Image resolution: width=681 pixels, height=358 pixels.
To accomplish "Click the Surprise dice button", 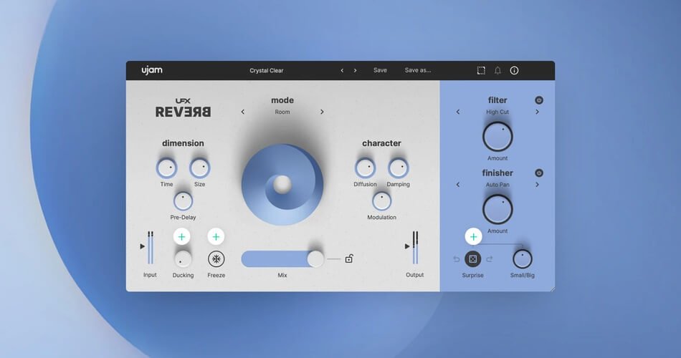I will [x=472, y=259].
